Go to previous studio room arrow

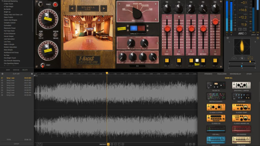point(72,9)
